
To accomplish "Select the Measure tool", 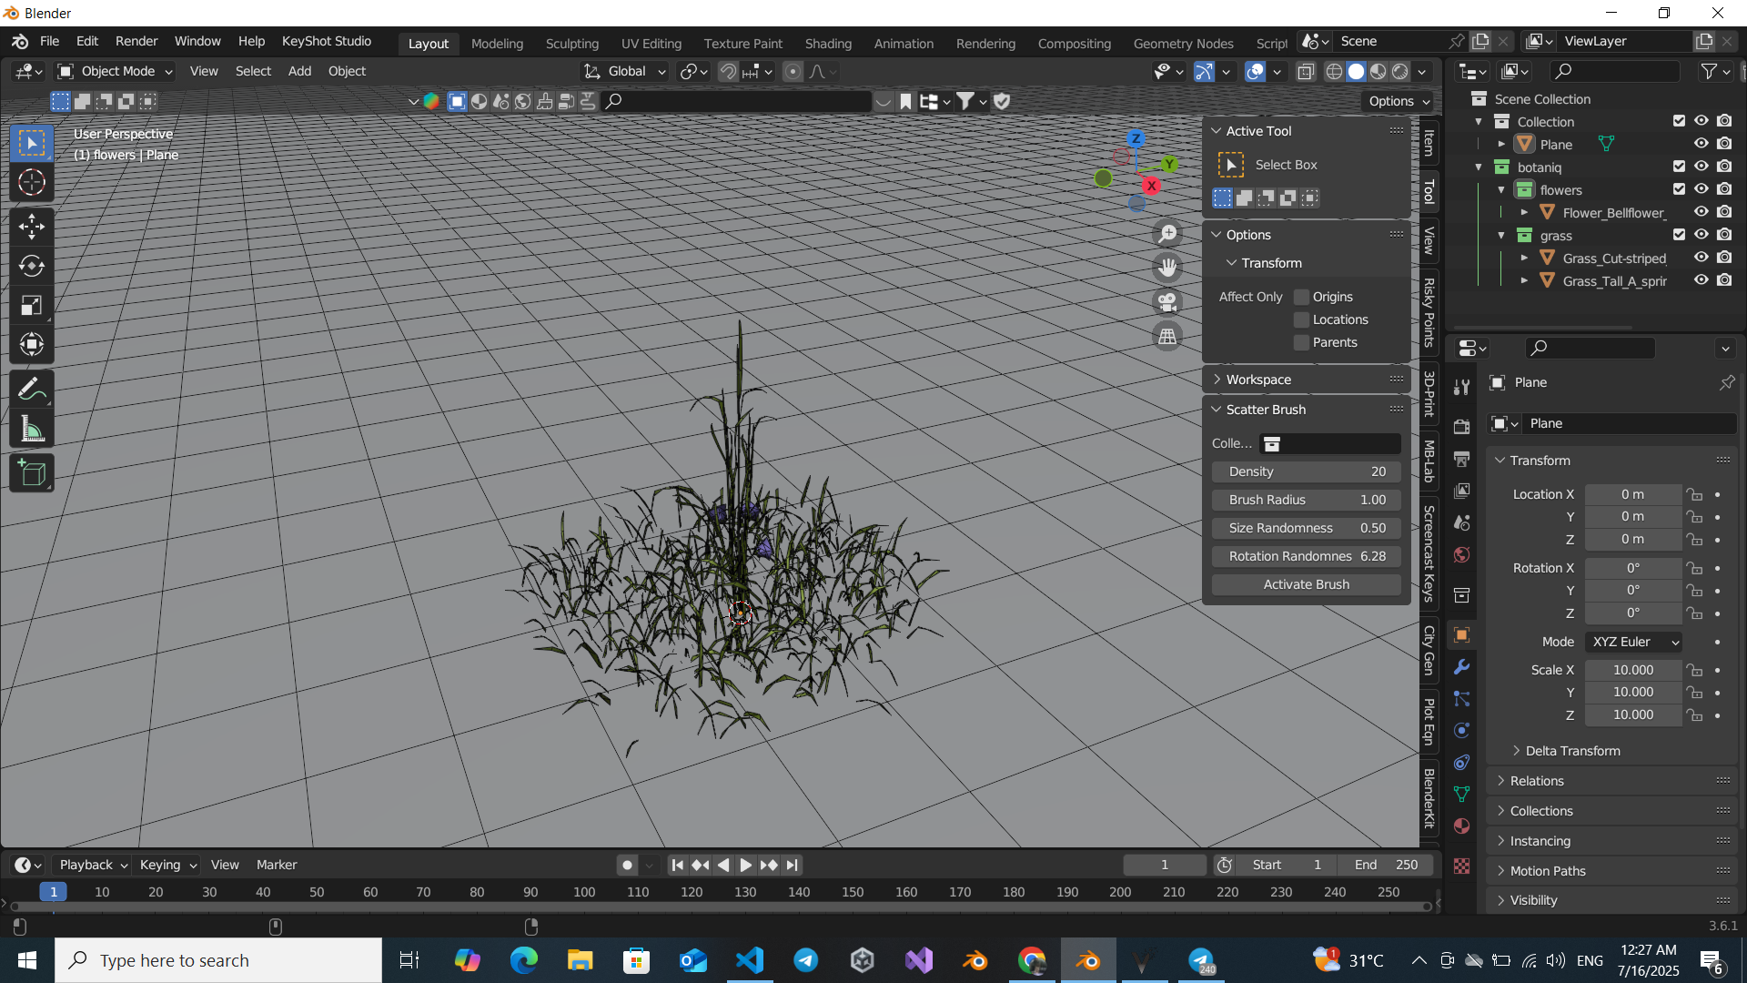I will 32,429.
